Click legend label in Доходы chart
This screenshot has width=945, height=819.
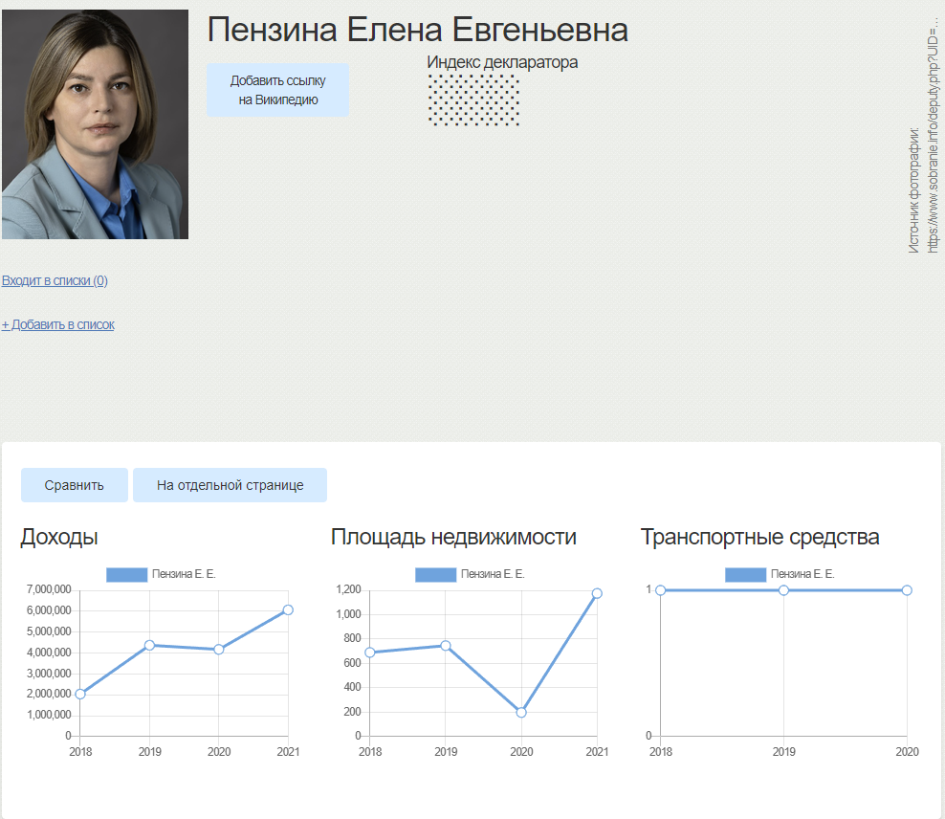click(x=184, y=574)
